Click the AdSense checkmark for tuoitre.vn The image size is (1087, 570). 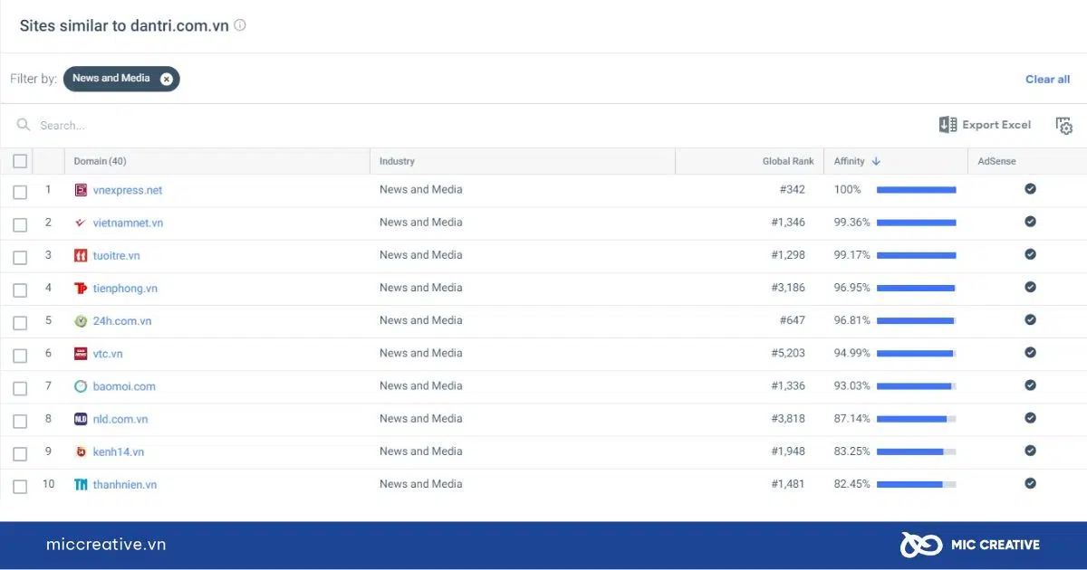1030,254
